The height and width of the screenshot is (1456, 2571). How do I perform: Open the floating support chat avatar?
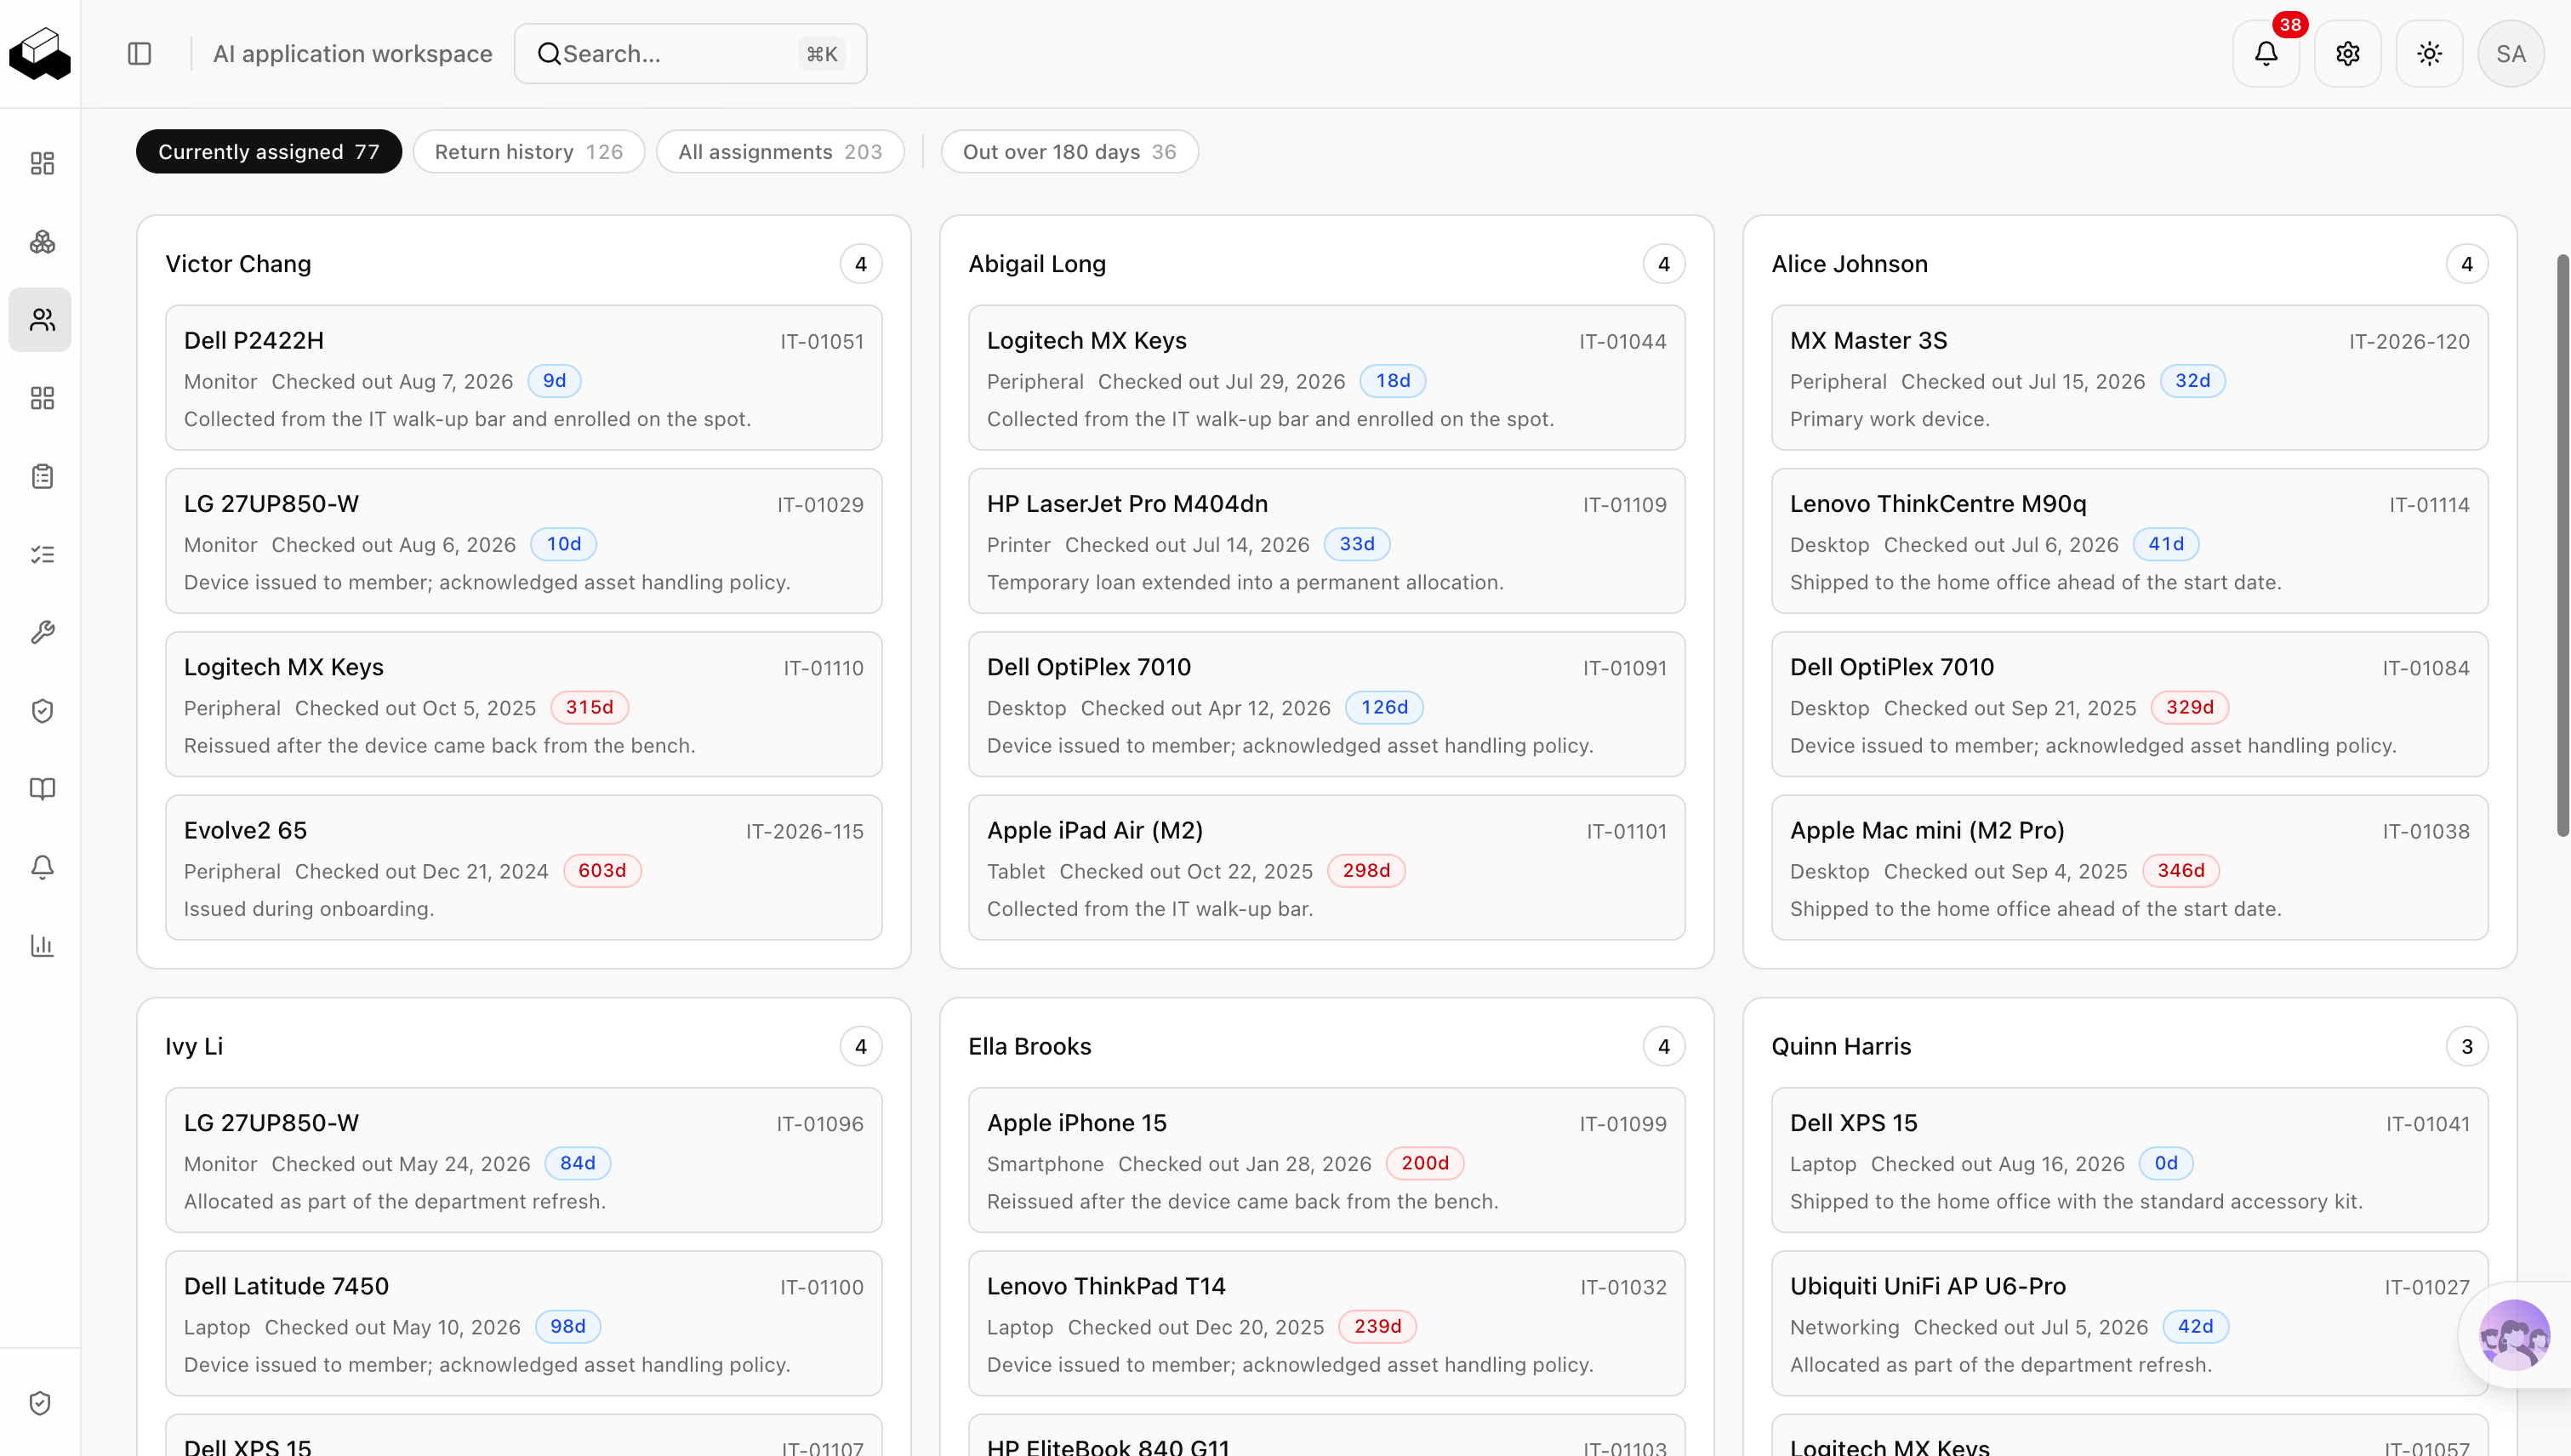coord(2514,1334)
